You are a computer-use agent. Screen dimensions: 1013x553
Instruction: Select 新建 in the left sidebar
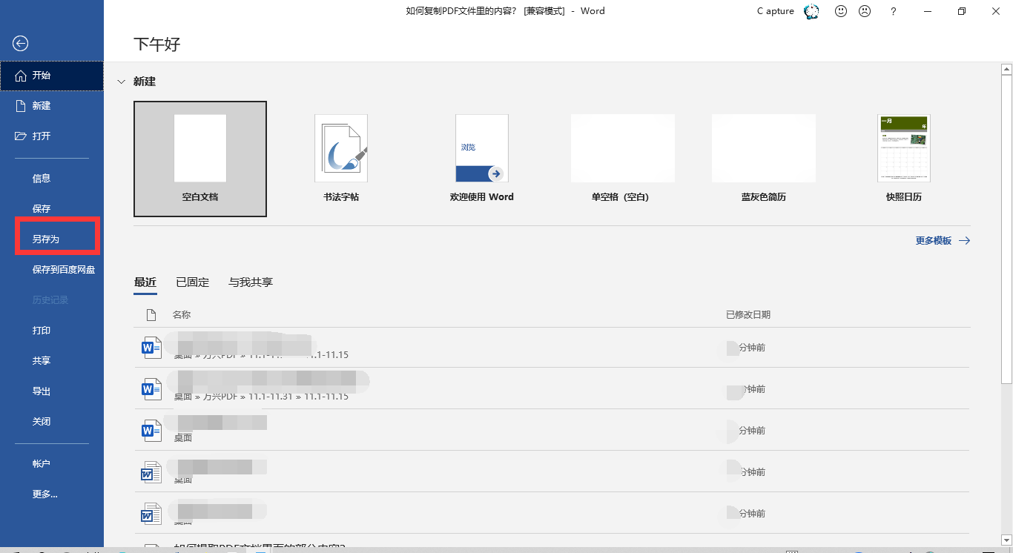pos(52,106)
